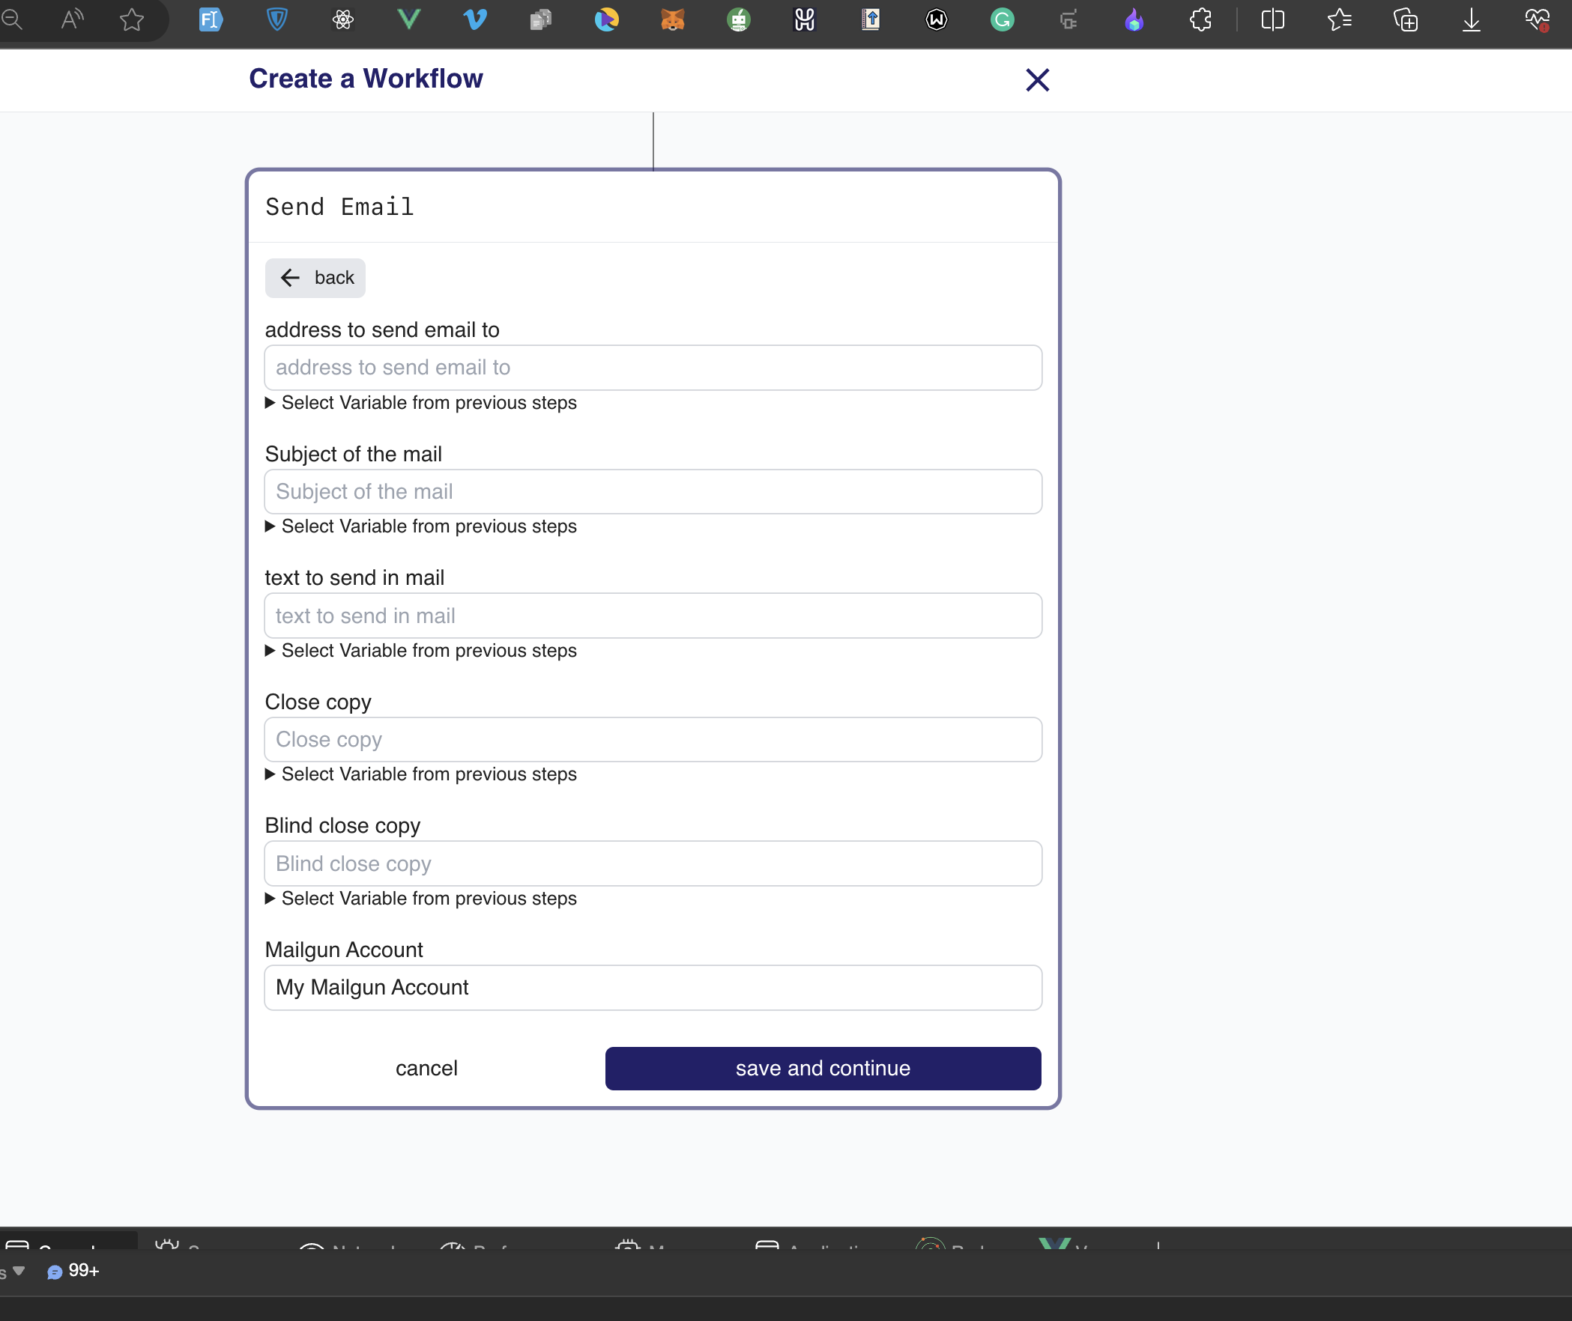Click the Vue devtools extension icon
The height and width of the screenshot is (1321, 1572).
click(x=409, y=19)
